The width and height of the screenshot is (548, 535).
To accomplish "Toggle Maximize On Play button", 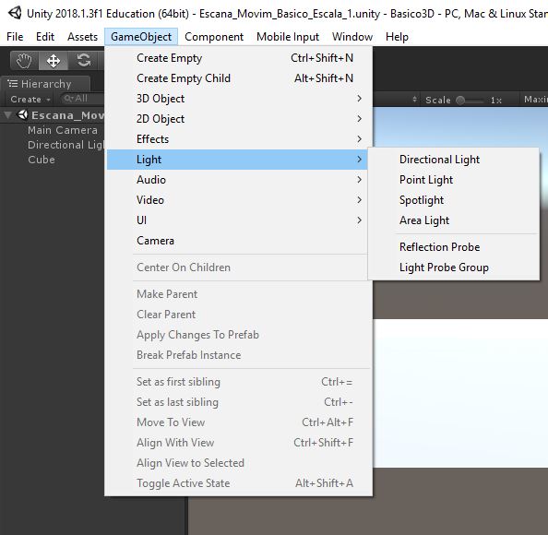I will (535, 100).
